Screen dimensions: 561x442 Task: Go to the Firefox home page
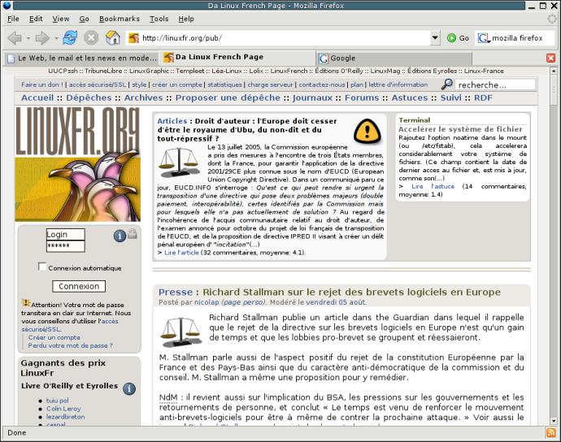click(x=113, y=37)
